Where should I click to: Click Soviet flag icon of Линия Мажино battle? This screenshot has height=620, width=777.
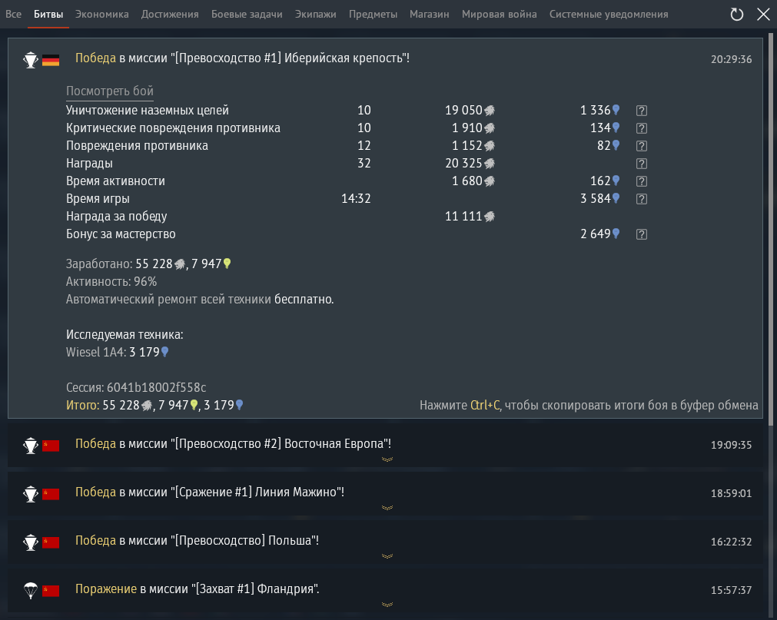click(51, 494)
